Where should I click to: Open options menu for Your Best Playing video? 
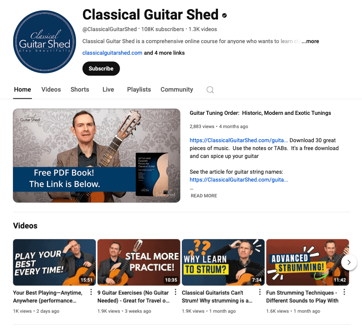91,292
